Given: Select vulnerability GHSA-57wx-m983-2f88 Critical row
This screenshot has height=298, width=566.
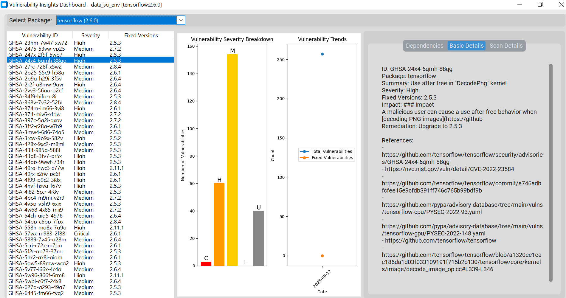Looking at the screenshot, I should (91, 234).
